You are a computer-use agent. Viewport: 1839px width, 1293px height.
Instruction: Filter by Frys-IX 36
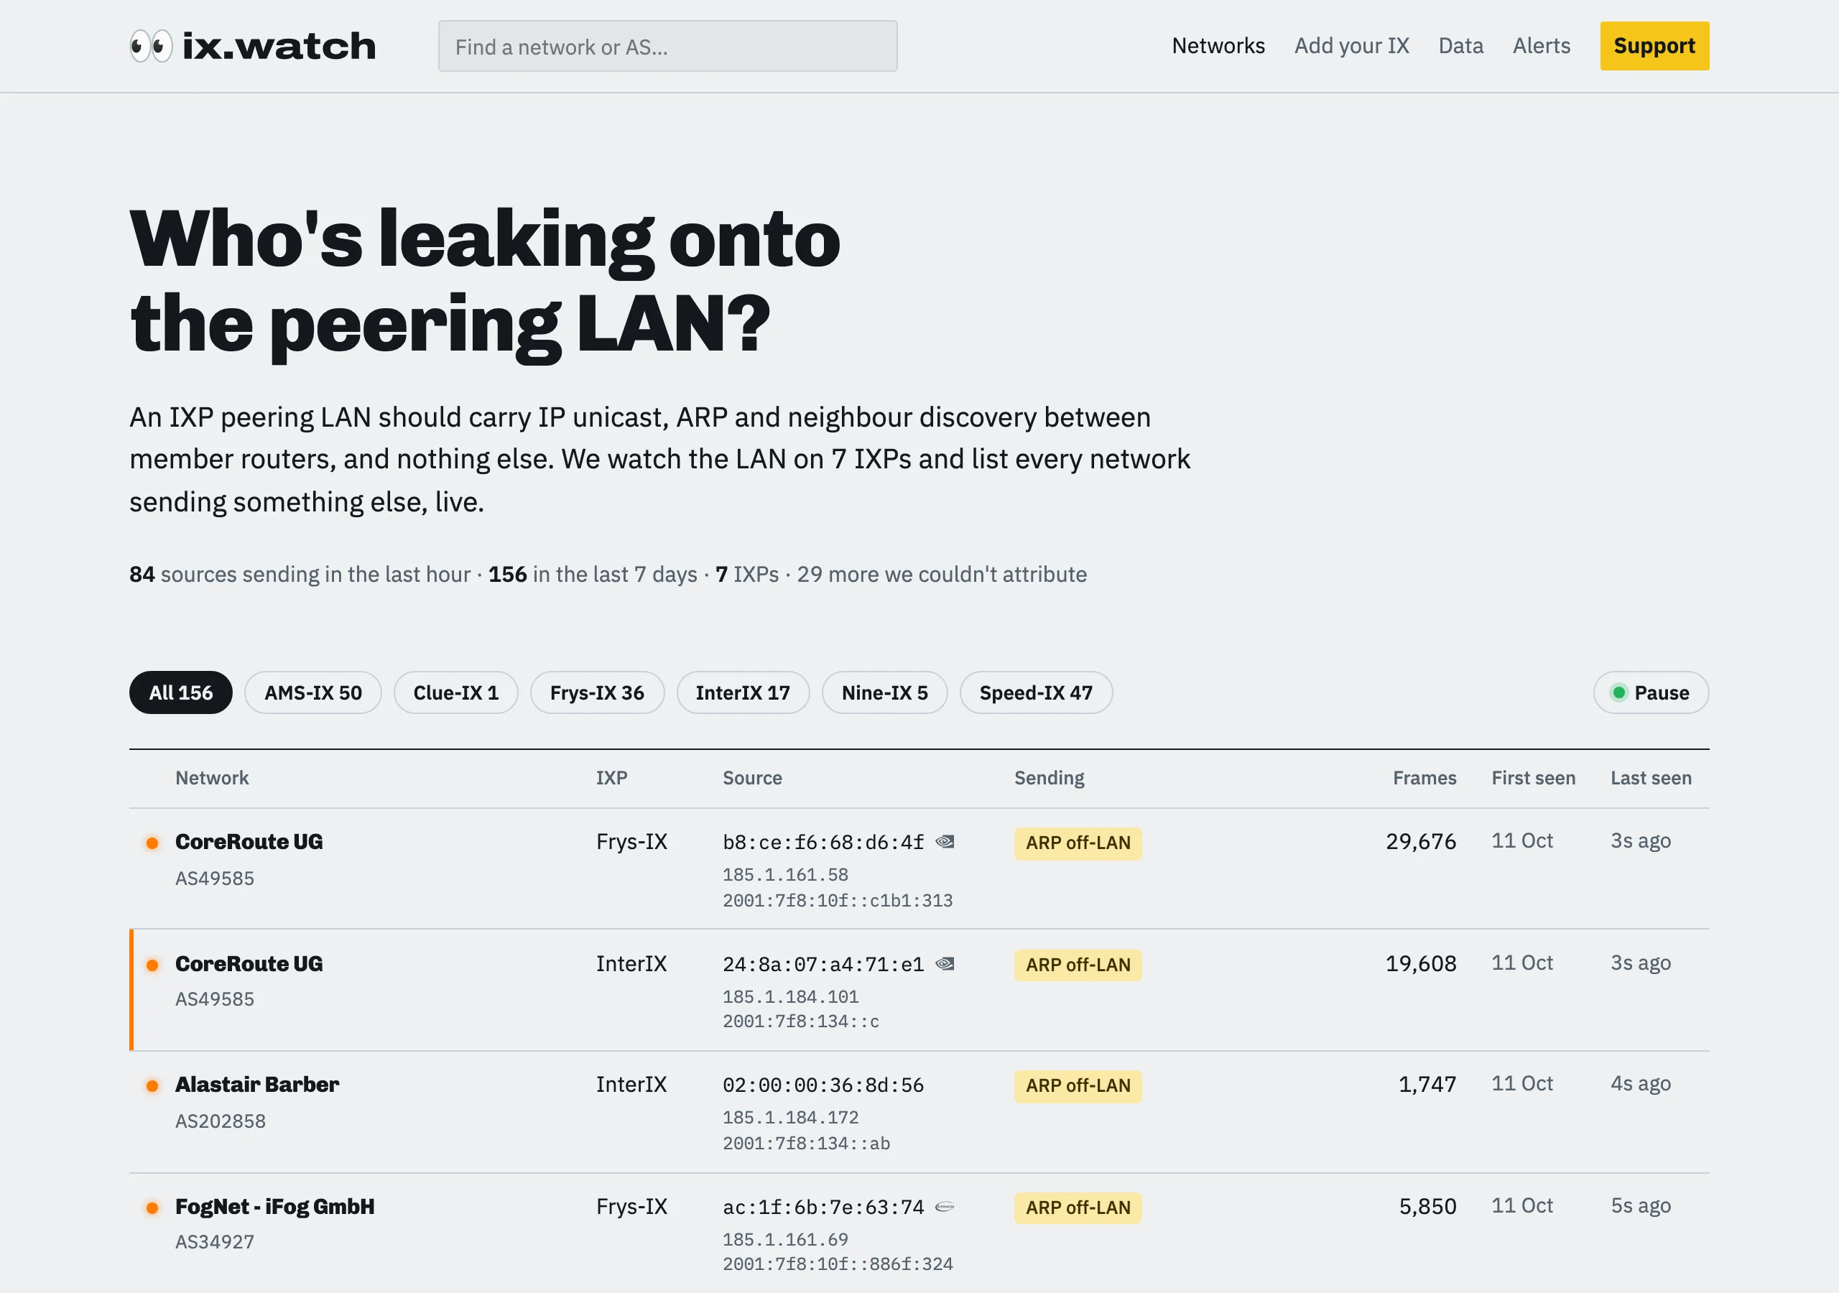tap(597, 692)
